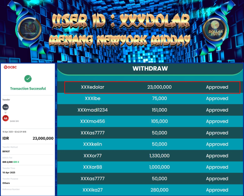Viewport: 244px width, 196px height.
Task: Open the WITHDRAW tab header
Action: click(150, 69)
